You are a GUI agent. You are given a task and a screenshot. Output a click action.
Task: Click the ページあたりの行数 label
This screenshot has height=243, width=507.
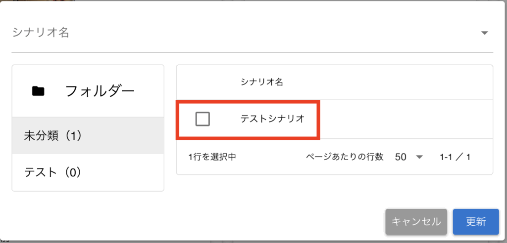pos(345,158)
